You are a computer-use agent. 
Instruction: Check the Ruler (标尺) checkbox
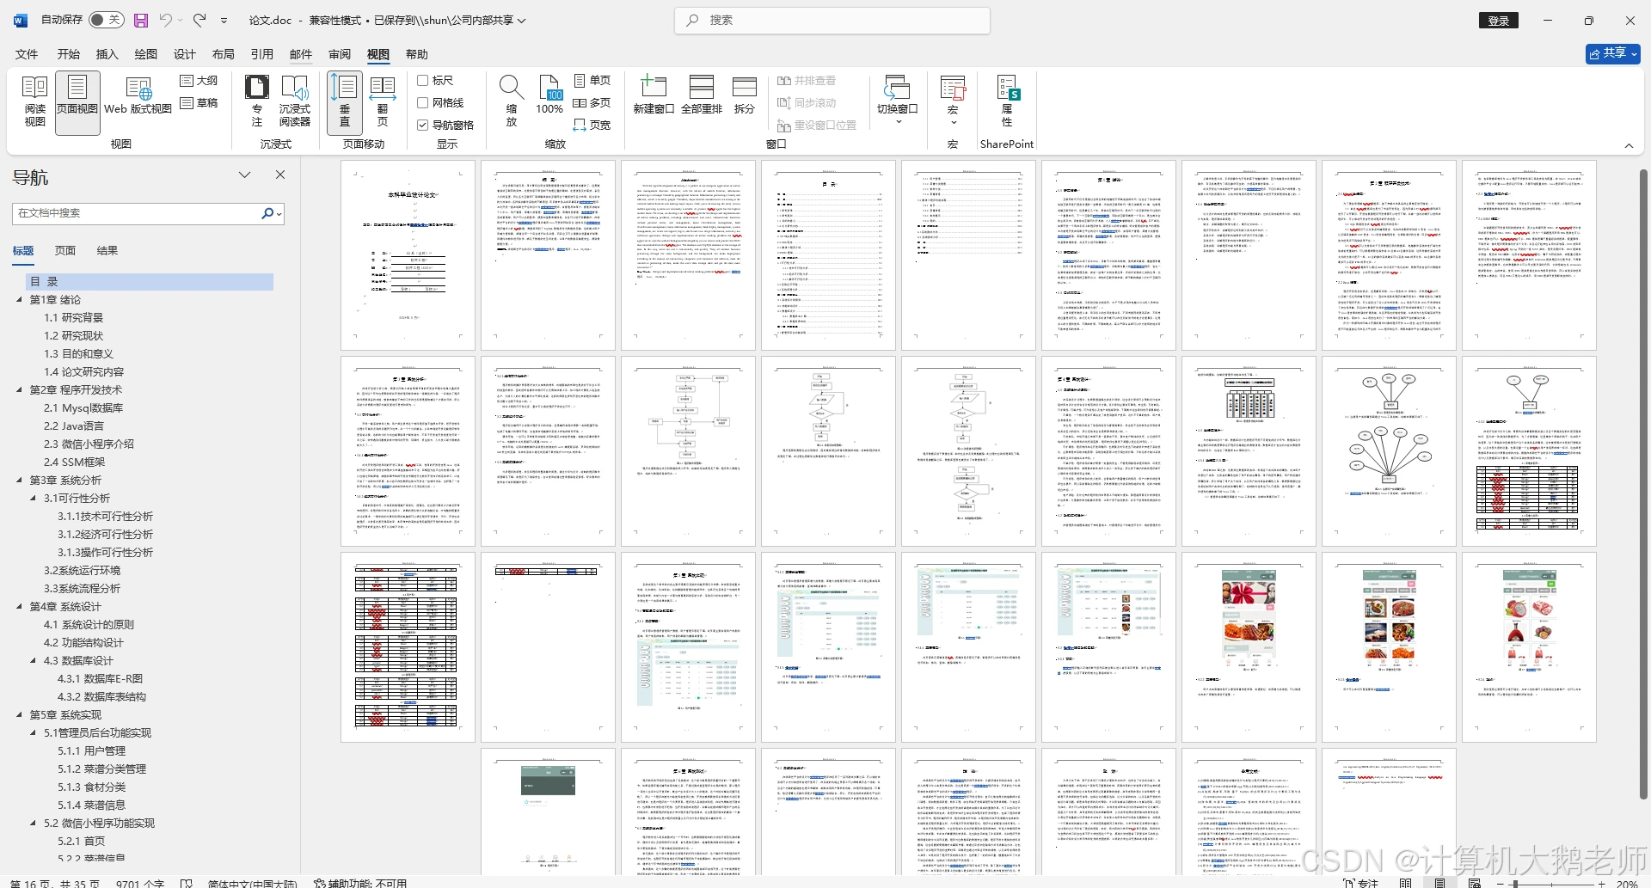coord(423,80)
